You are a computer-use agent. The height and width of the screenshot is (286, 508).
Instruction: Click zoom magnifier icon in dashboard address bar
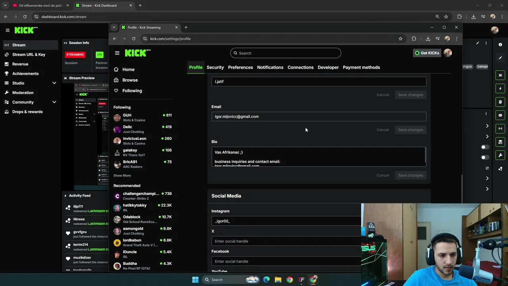pos(437,17)
